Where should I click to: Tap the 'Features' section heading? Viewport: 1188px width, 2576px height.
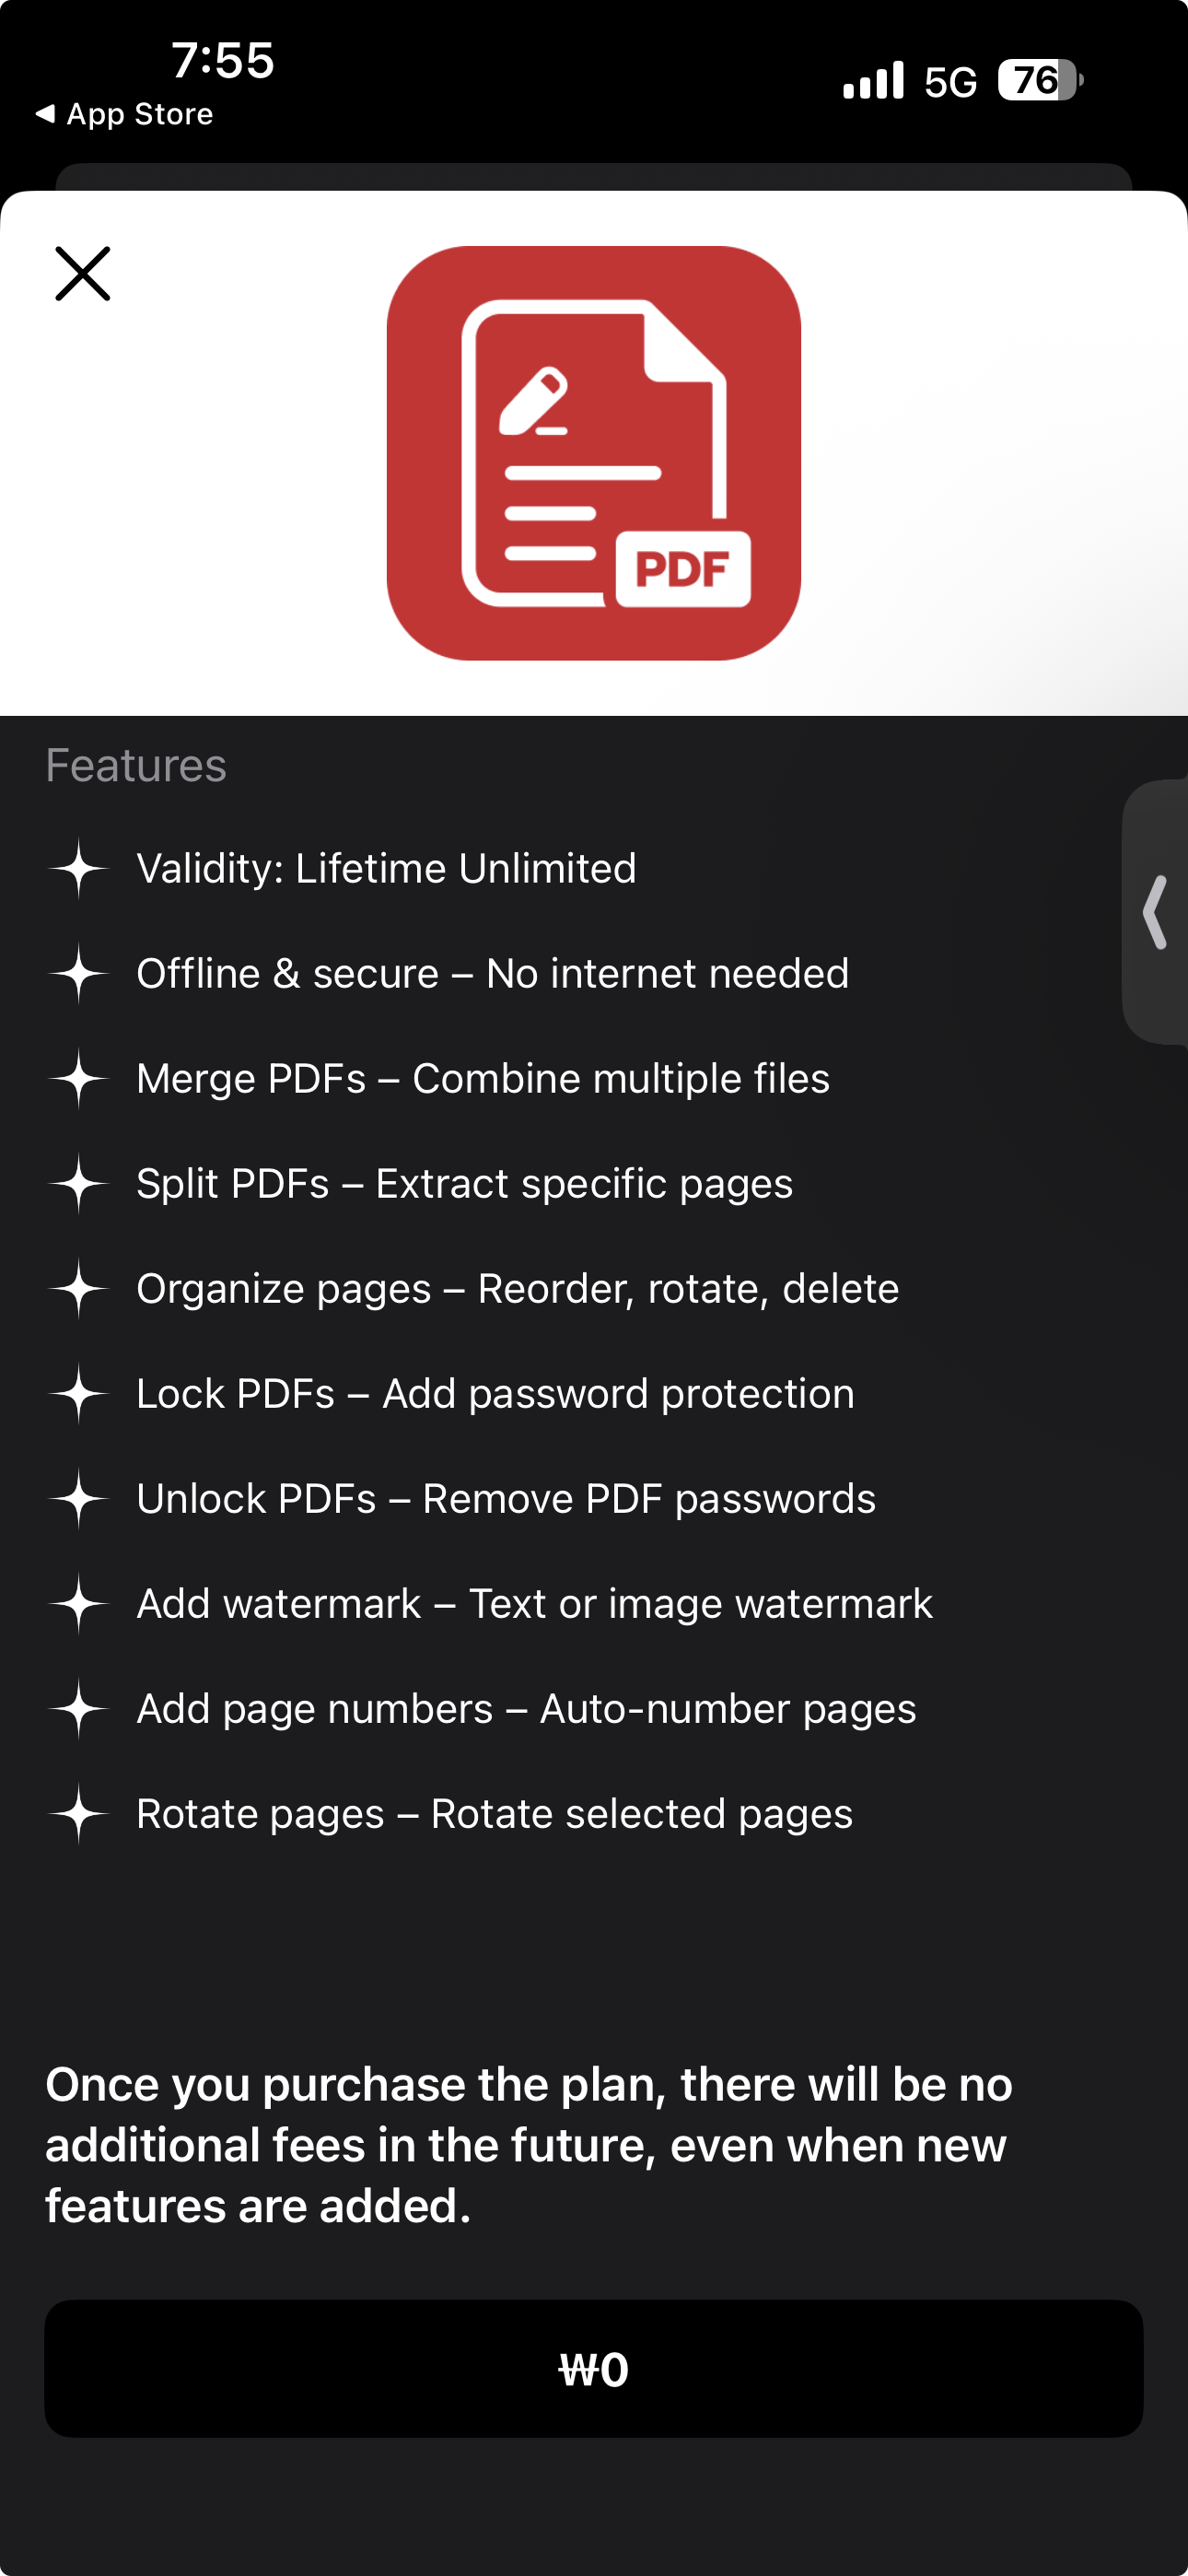point(136,765)
